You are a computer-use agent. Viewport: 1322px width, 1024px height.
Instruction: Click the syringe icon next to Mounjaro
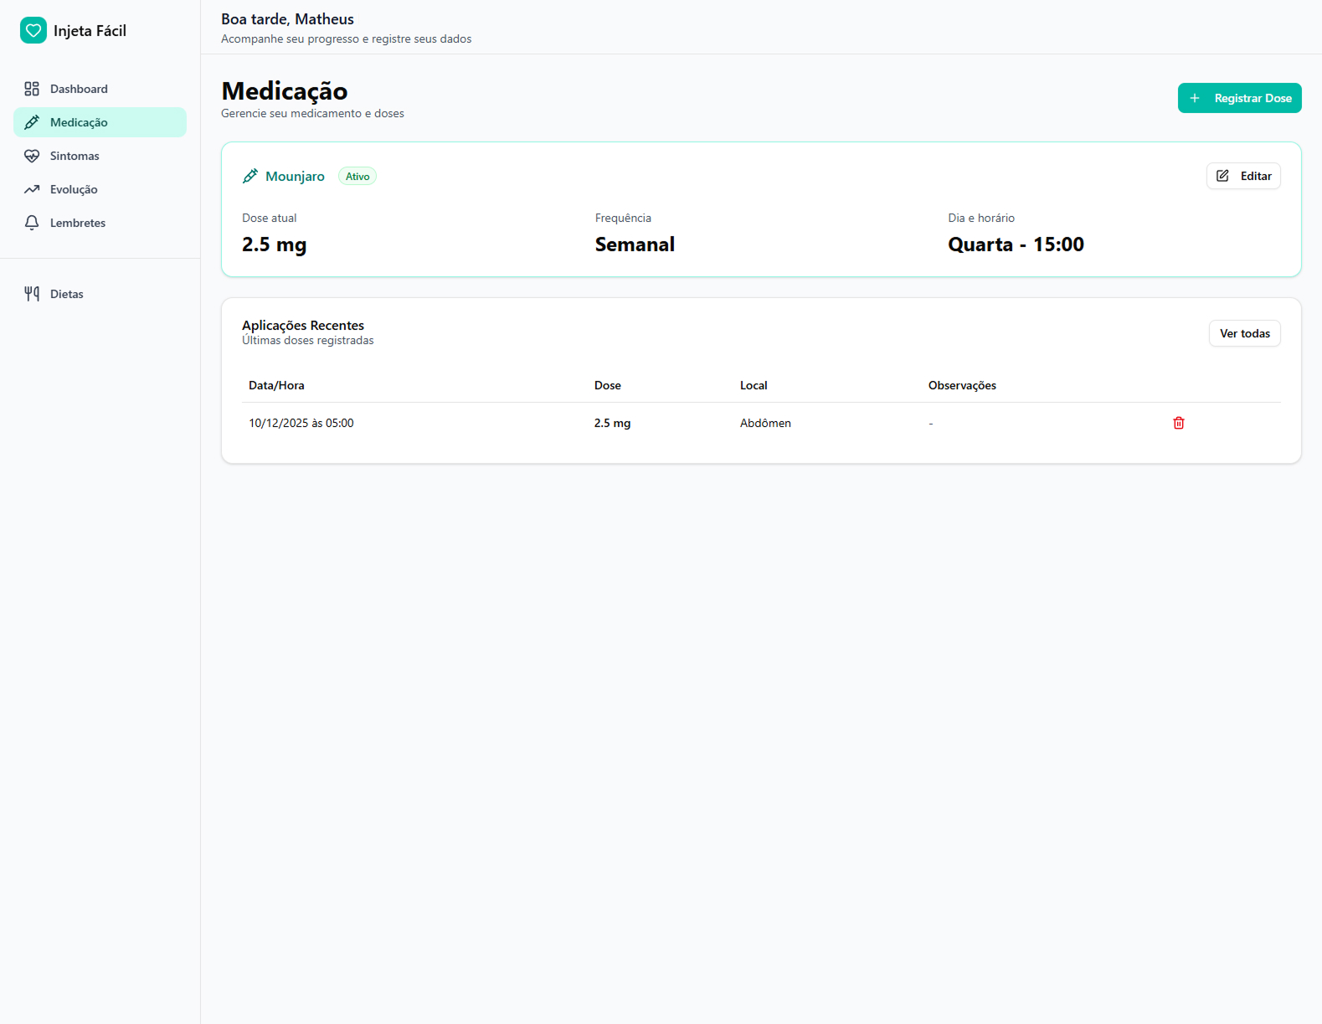coord(250,176)
